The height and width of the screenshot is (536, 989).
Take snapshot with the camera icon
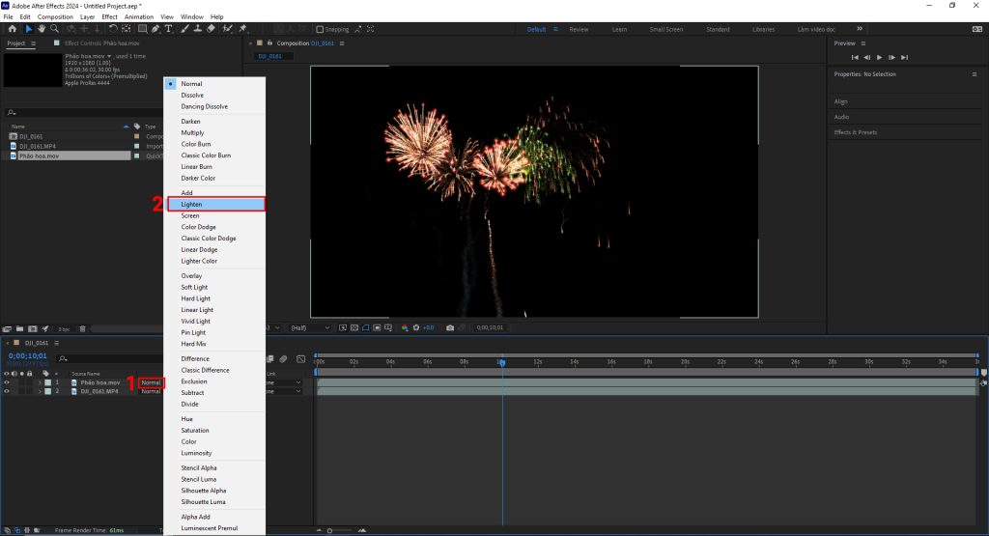pyautogui.click(x=450, y=327)
